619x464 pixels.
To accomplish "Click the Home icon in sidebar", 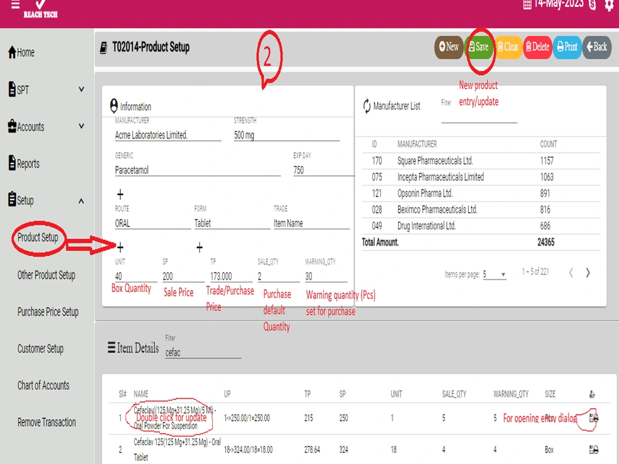I will coord(12,52).
